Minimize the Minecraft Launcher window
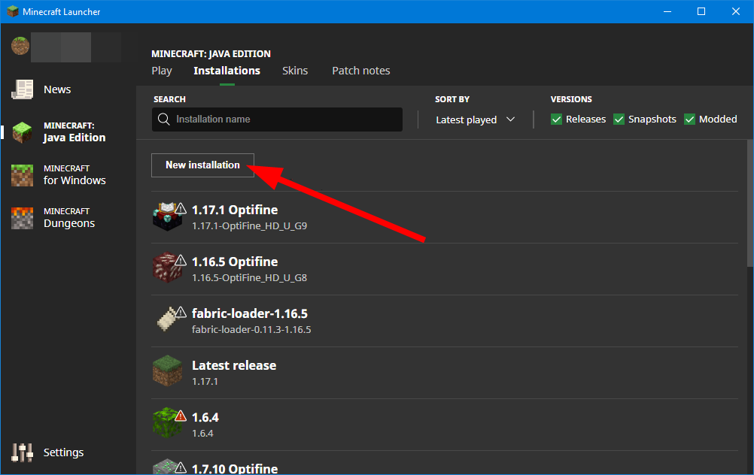This screenshot has width=754, height=475. click(667, 11)
